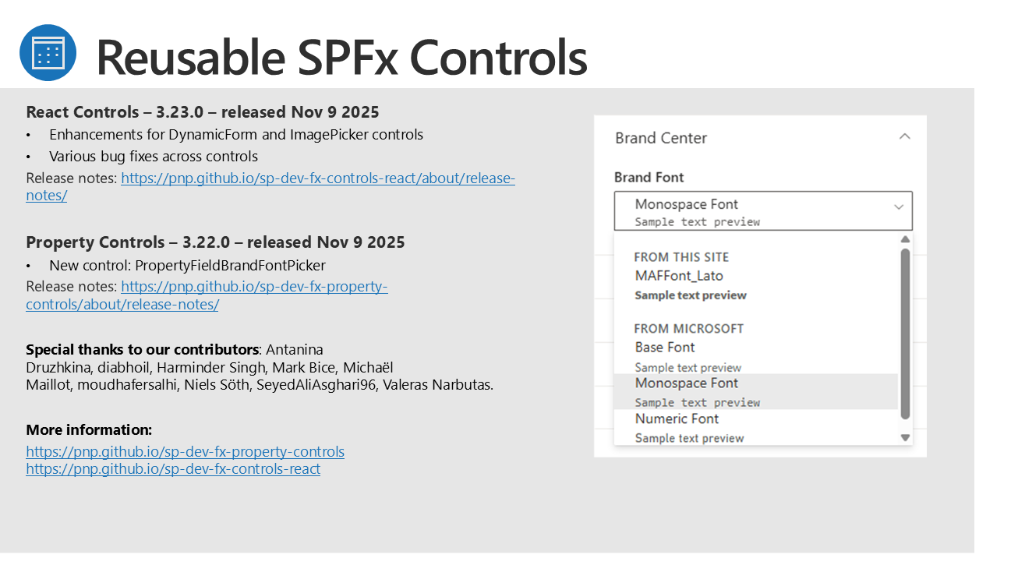This screenshot has width=1018, height=572.
Task: Click the FROM THIS SITE group header
Action: 681,257
